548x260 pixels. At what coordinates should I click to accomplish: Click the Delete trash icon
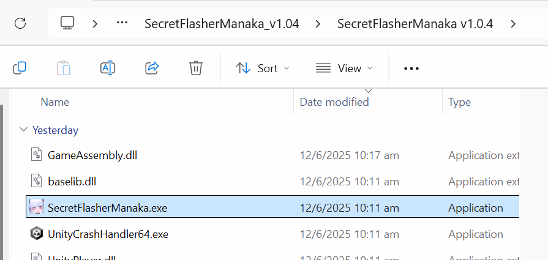(196, 68)
